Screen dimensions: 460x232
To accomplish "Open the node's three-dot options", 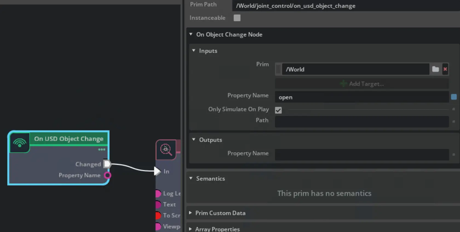I will (102, 149).
